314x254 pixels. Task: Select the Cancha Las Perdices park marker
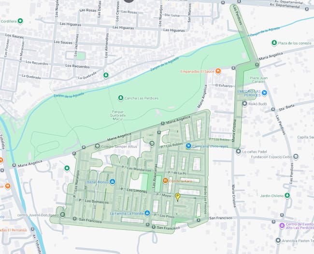121,99
